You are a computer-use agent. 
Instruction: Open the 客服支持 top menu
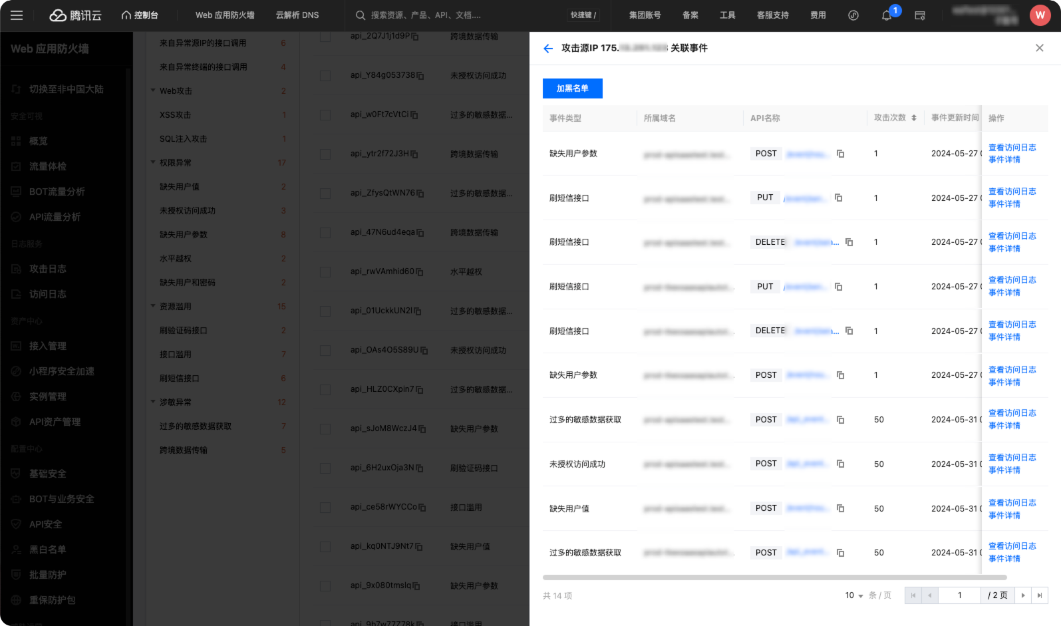click(773, 15)
